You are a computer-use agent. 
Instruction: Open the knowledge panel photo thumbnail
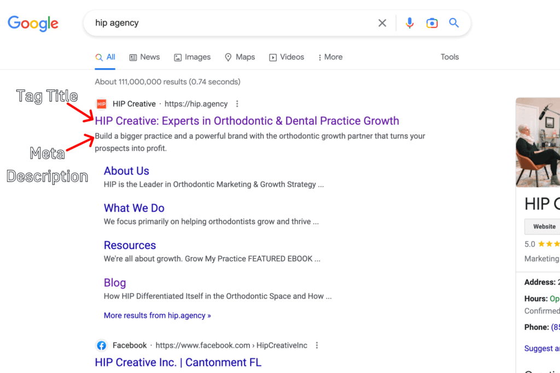538,142
